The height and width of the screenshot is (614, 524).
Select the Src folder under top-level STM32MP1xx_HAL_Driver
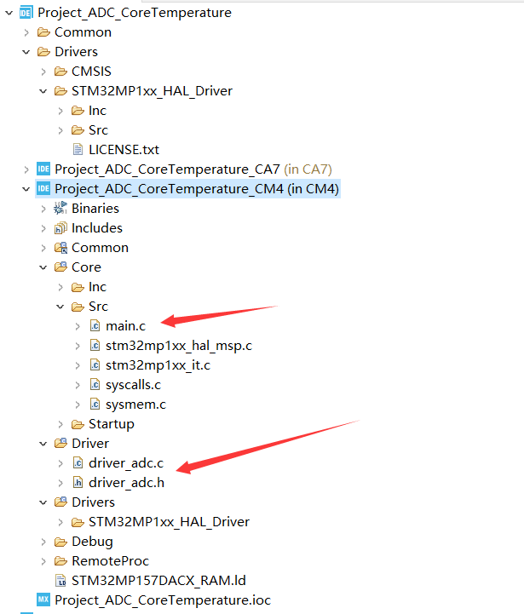[98, 130]
